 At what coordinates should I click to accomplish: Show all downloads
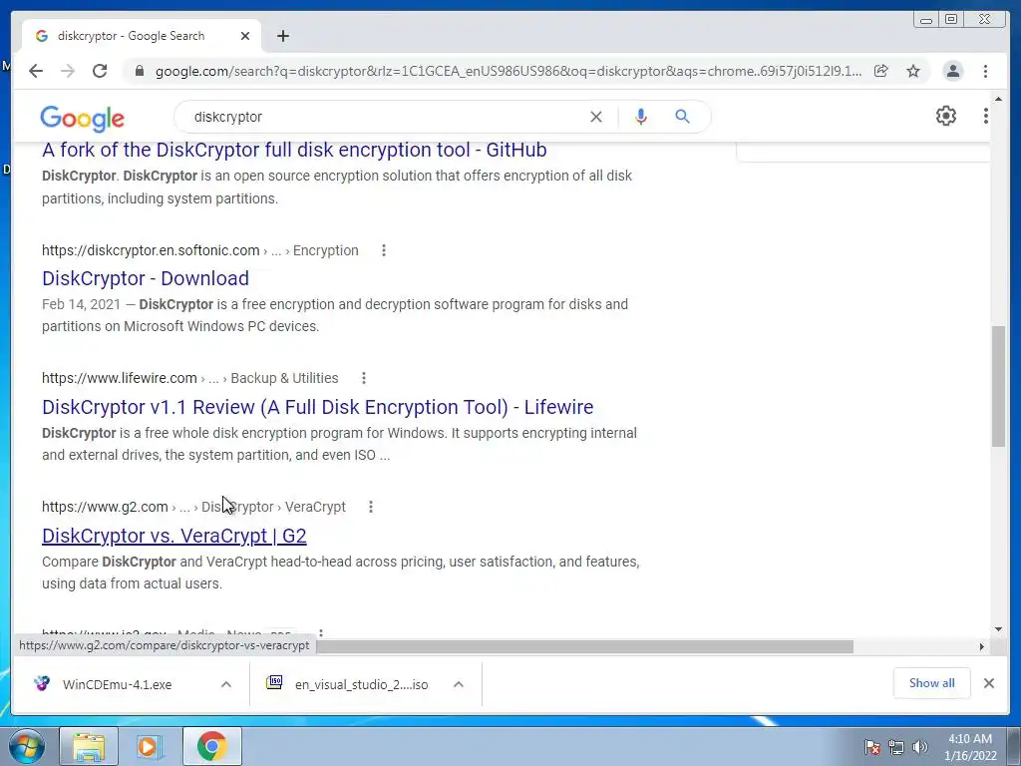pos(932,683)
